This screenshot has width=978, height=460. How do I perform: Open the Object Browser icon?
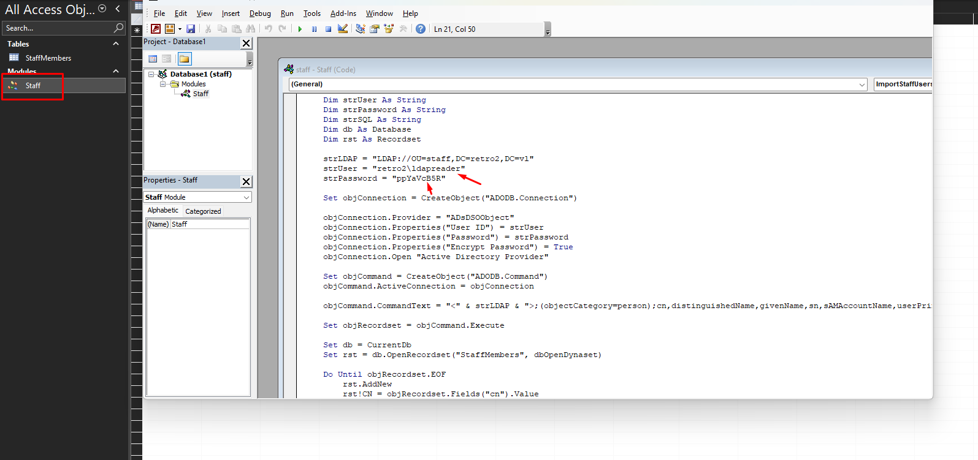click(388, 29)
